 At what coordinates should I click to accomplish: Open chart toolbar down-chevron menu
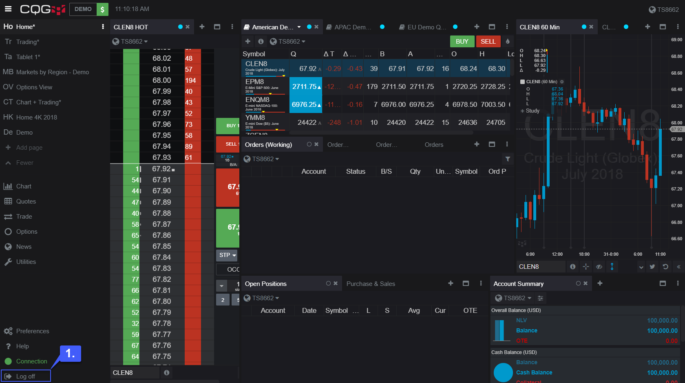pos(641,267)
